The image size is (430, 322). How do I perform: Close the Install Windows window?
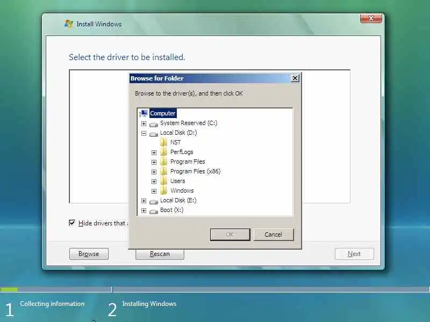(x=371, y=18)
